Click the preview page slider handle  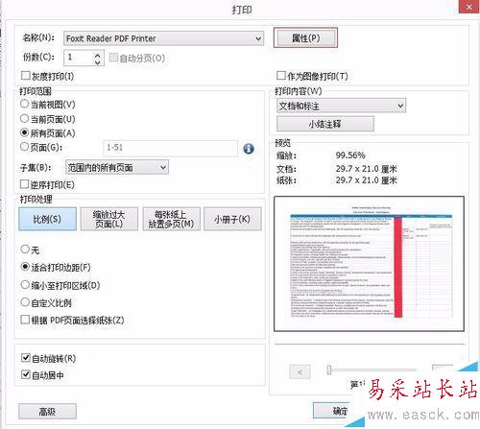[329, 369]
